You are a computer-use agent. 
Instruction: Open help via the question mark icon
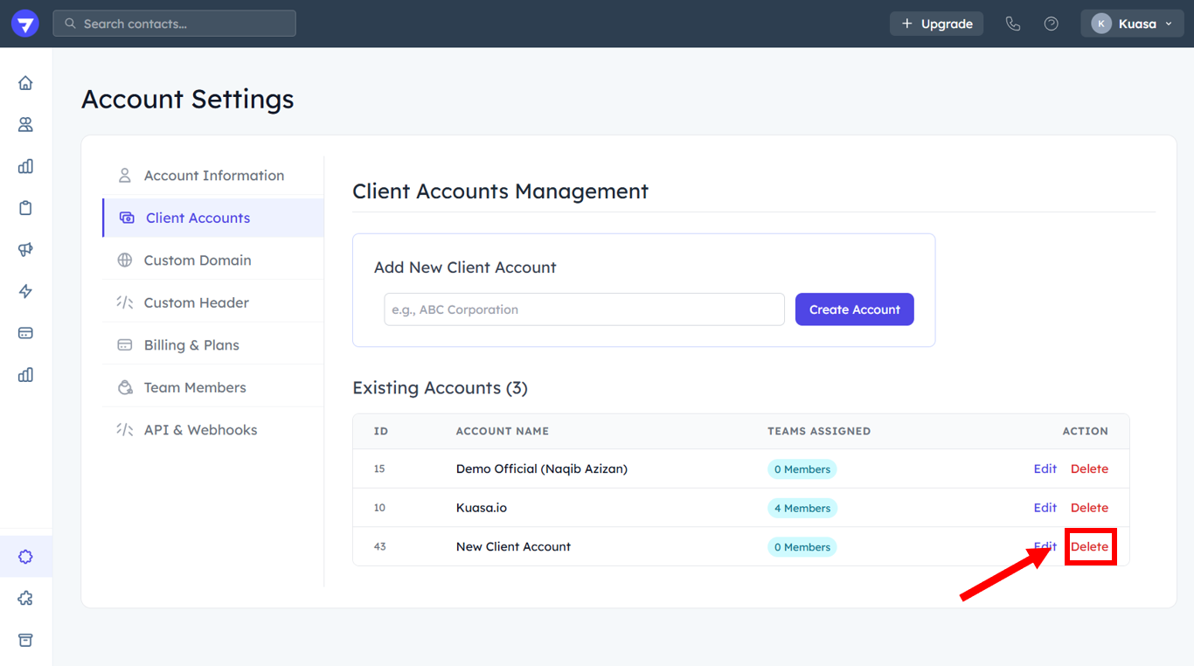[1051, 24]
